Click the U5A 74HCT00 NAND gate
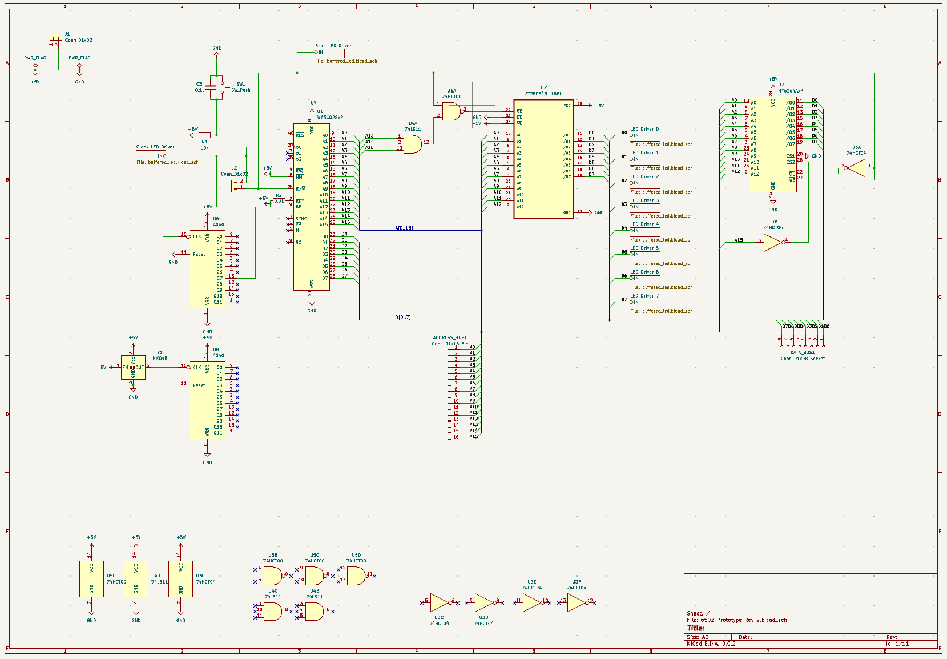 (451, 111)
